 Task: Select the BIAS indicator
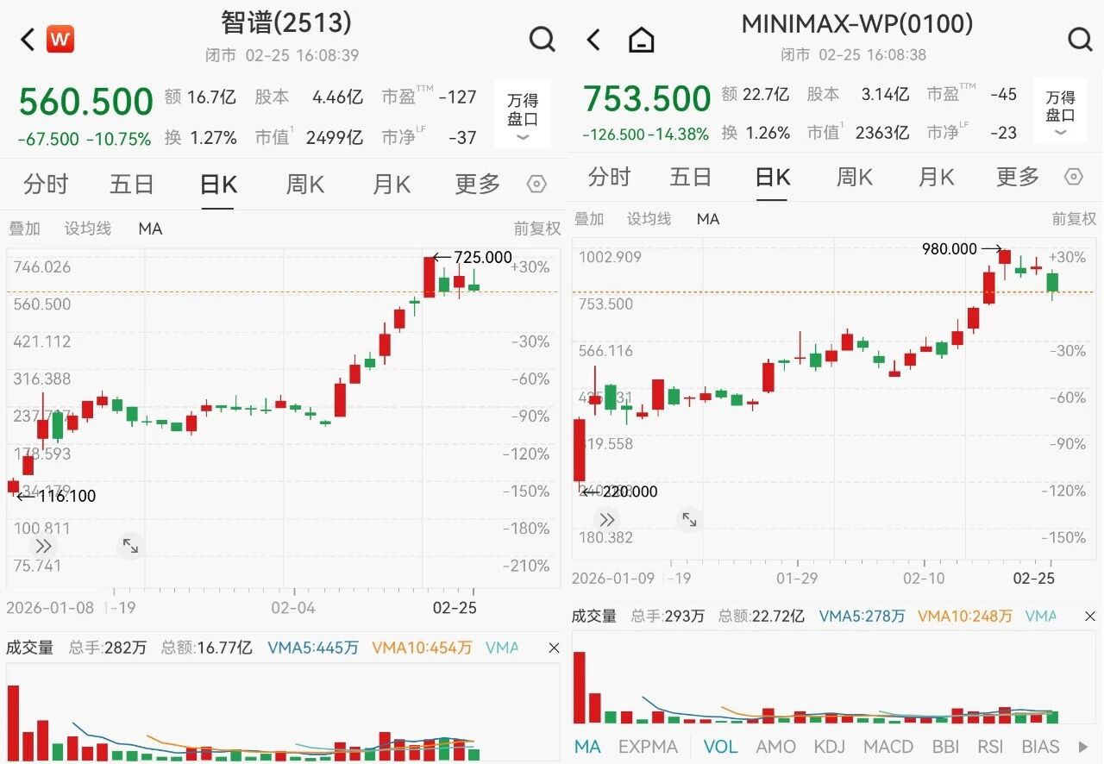tap(1039, 747)
